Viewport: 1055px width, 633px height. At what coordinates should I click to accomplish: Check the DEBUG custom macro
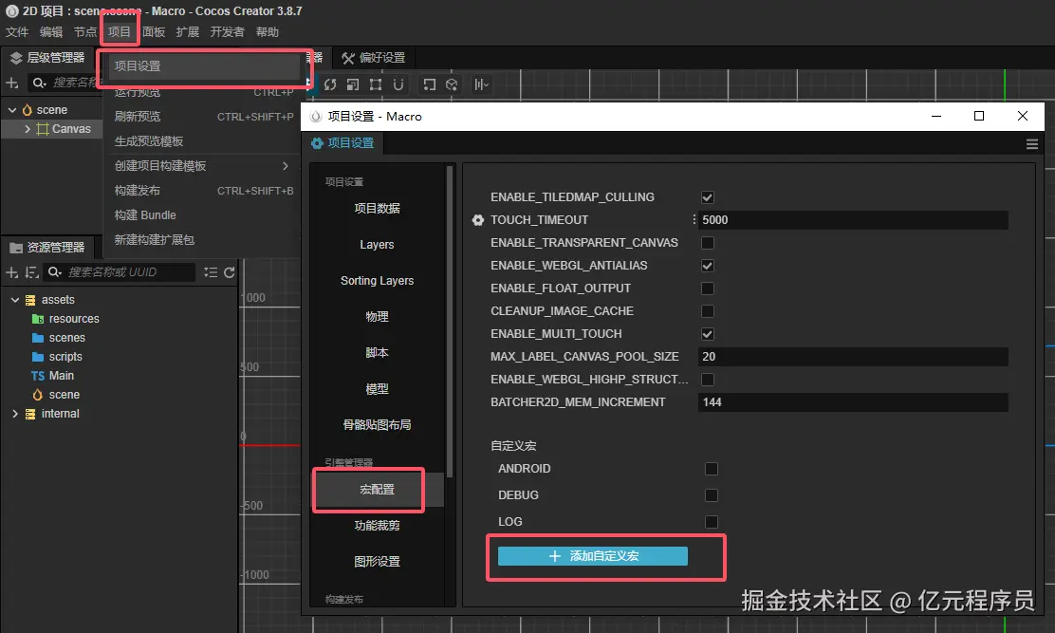coord(712,495)
